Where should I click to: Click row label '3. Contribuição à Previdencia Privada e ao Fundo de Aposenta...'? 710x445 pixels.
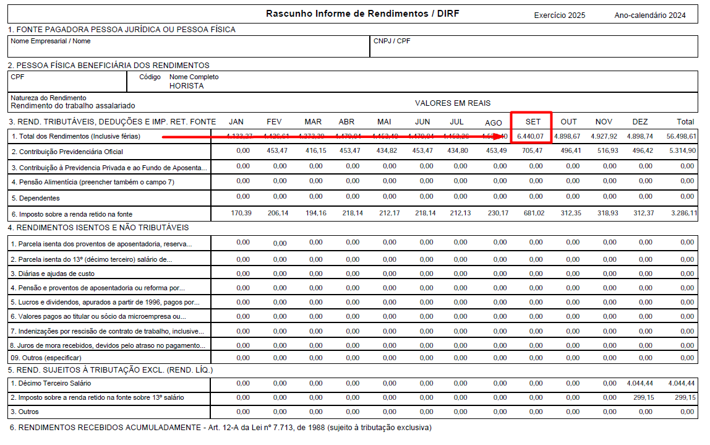coord(109,168)
